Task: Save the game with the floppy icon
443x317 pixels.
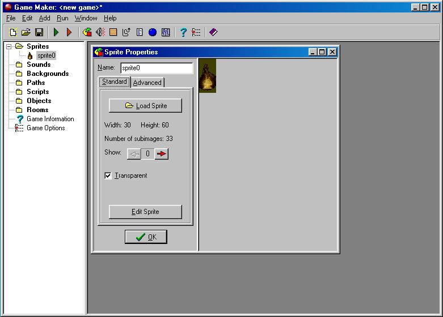Action: [x=39, y=32]
